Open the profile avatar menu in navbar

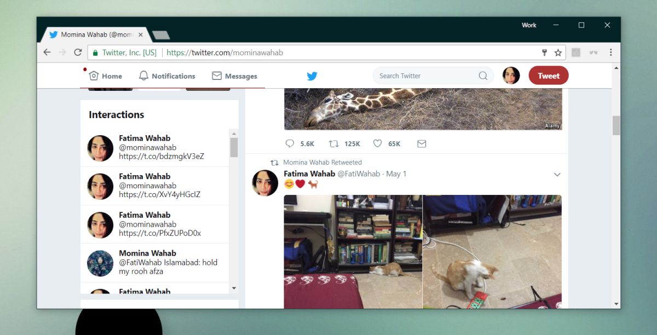point(511,76)
